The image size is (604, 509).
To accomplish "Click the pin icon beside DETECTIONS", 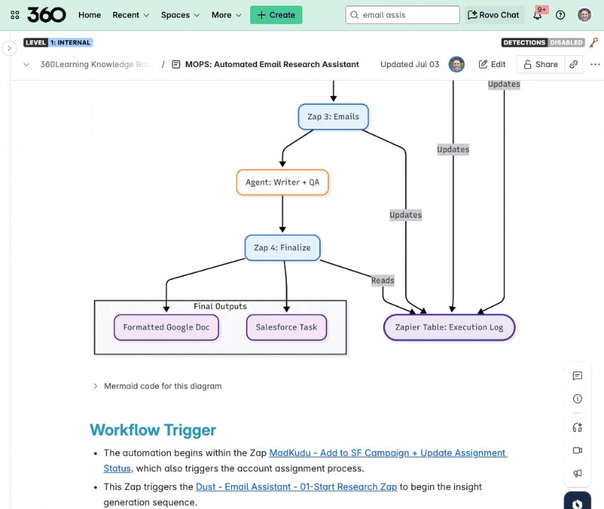I will [x=594, y=42].
